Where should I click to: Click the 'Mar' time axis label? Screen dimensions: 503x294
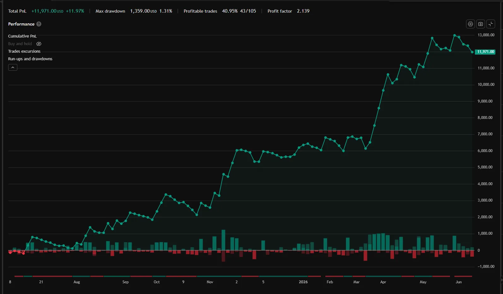coord(356,282)
